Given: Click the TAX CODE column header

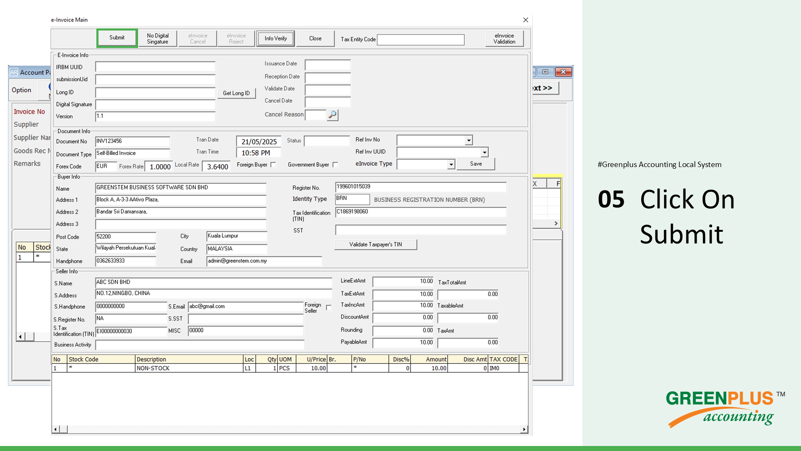Looking at the screenshot, I should (x=503, y=360).
